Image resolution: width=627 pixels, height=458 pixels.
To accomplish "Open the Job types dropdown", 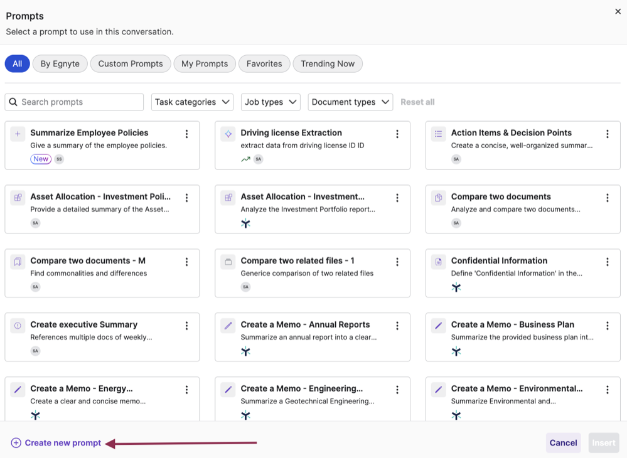I will coord(271,102).
